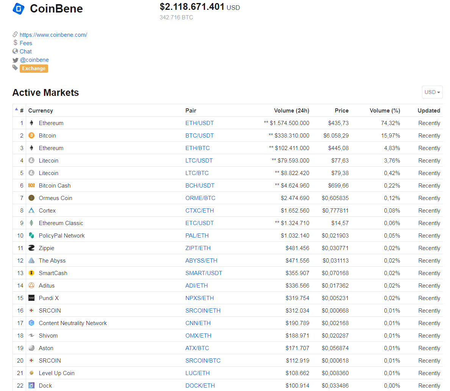Viewport: 450px width, 391px height.
Task: Click the CoinBene logo icon
Action: 19,9
